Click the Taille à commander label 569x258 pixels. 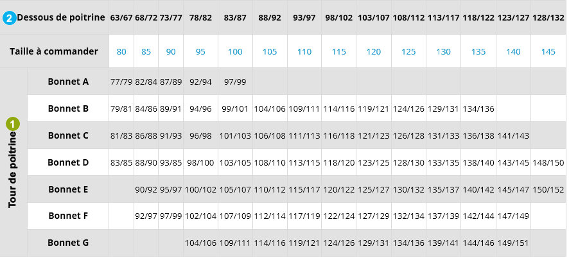click(x=54, y=51)
